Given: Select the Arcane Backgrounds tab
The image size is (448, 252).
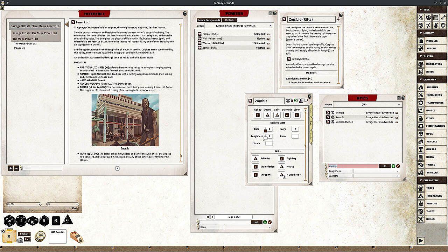Looking at the screenshot, I should pyautogui.click(x=209, y=20).
